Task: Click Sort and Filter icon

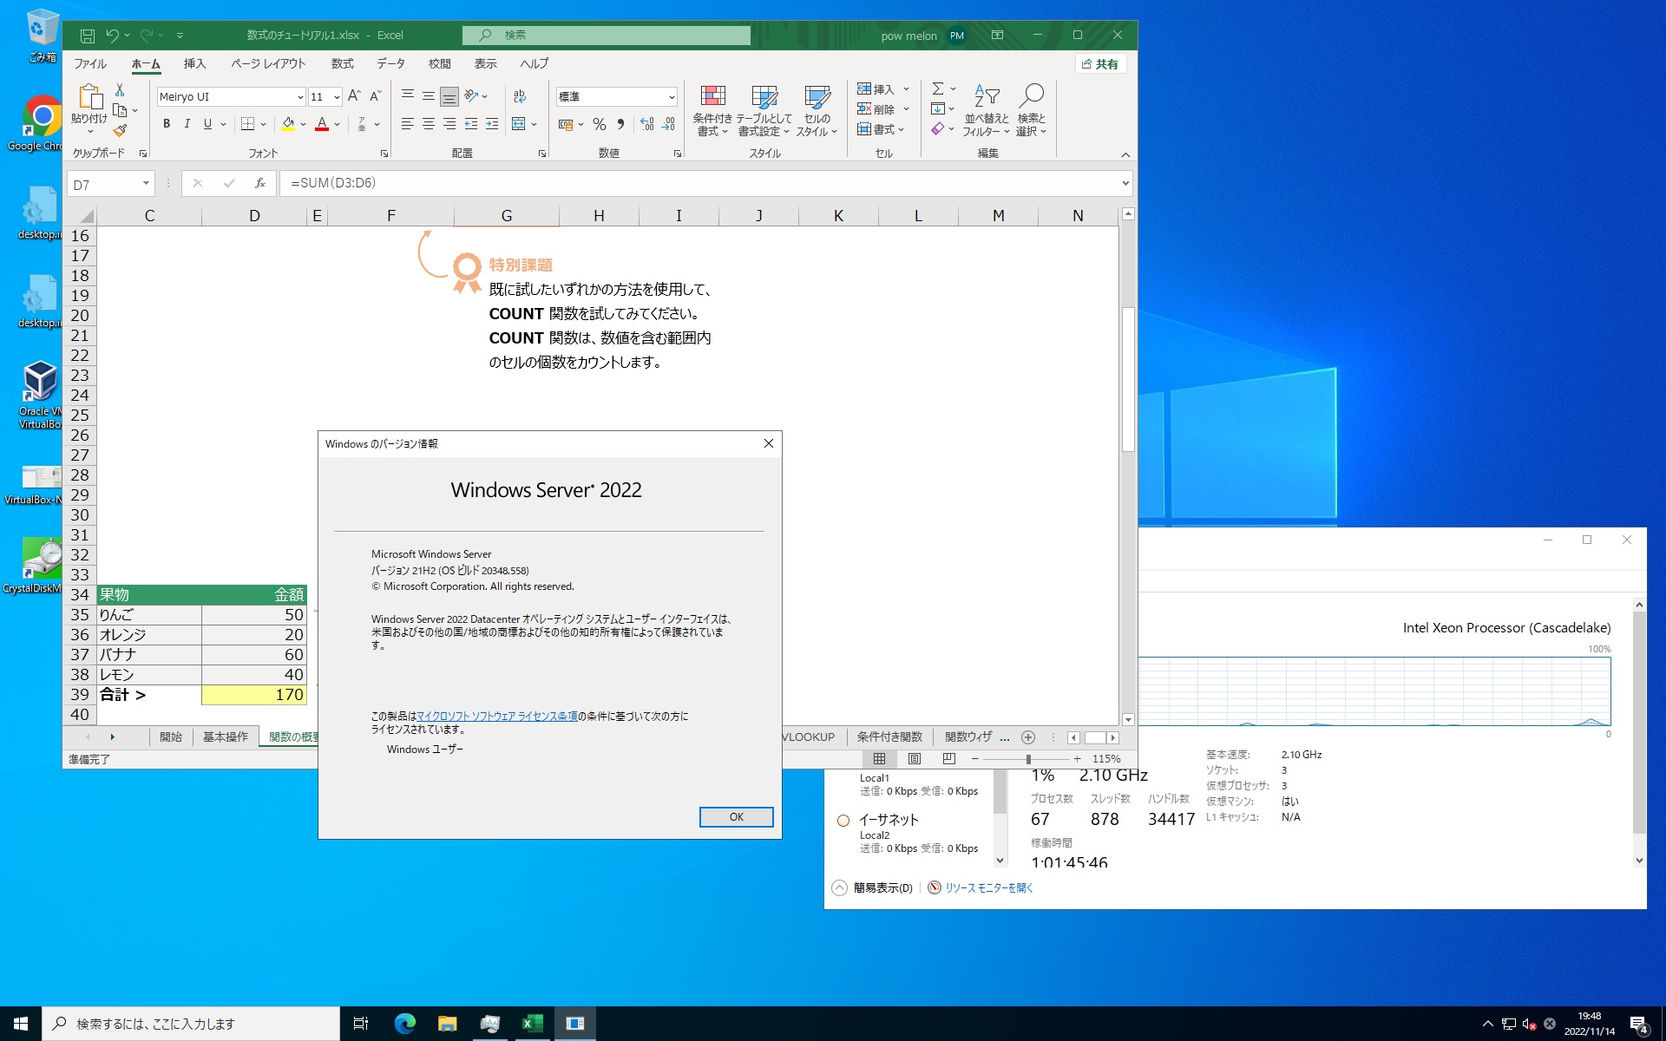Action: (x=987, y=95)
